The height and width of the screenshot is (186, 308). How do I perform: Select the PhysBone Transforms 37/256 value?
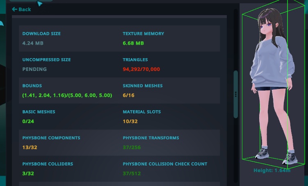(x=132, y=147)
